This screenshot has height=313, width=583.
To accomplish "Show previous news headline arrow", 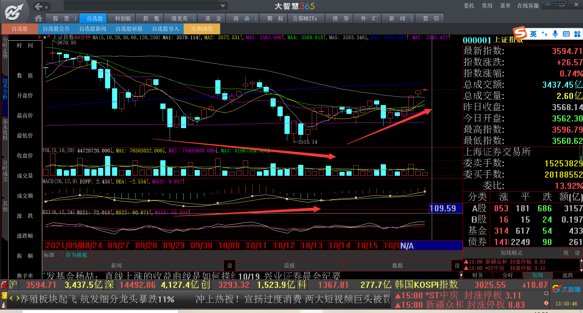I will click(x=12, y=298).
